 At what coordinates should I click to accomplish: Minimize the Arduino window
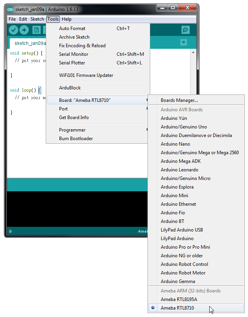pos(162,8)
